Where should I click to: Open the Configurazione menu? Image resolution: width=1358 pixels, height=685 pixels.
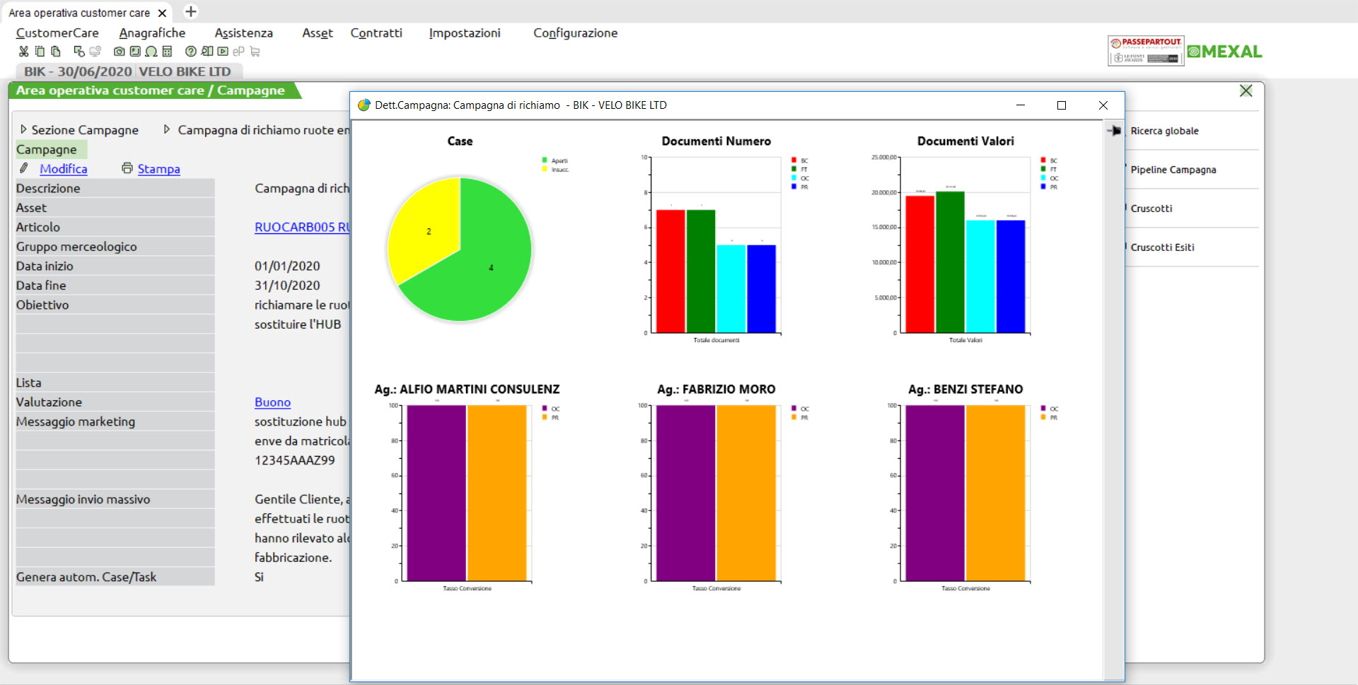pos(575,33)
